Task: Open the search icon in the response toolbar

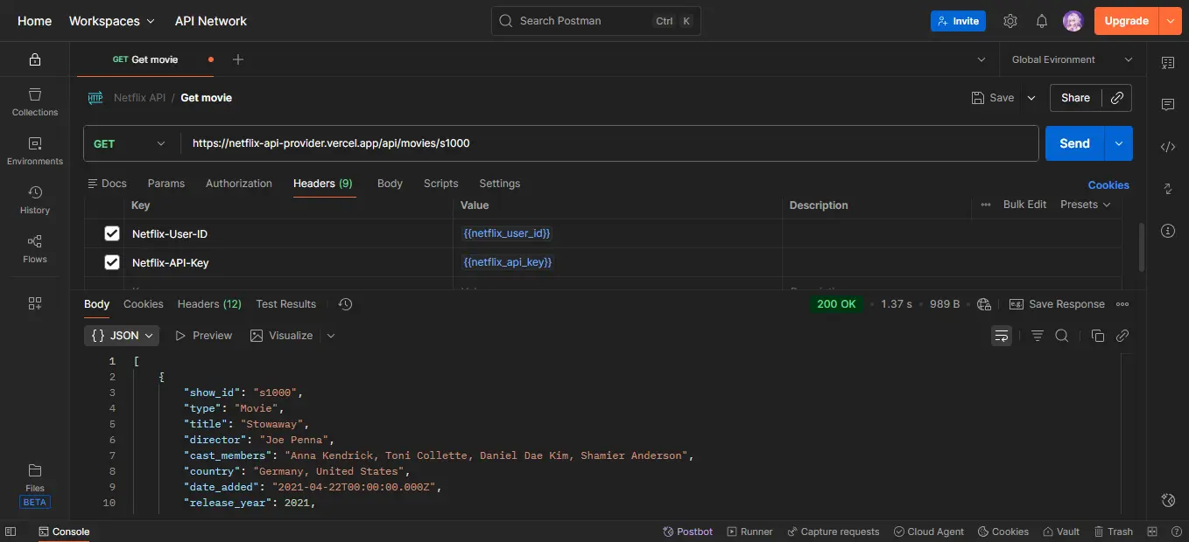Action: [x=1061, y=335]
